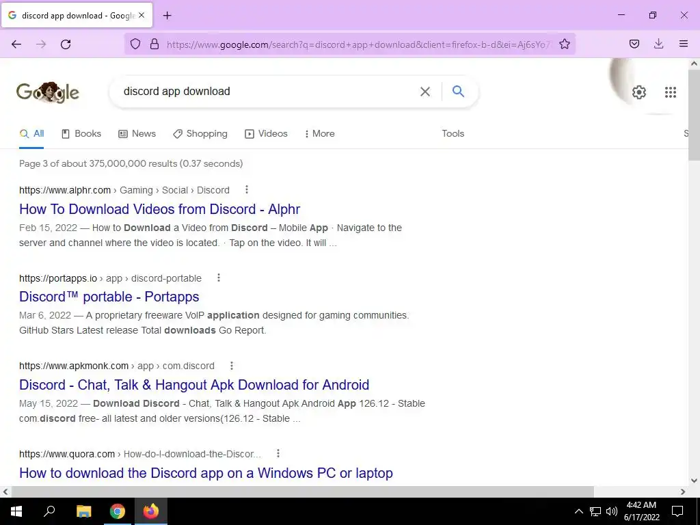Go back to the previous page
Screen dimensions: 700x525
[x=16, y=44]
